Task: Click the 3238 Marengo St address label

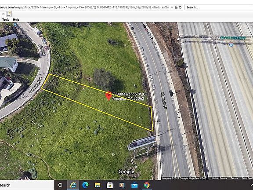Action: click(x=130, y=96)
